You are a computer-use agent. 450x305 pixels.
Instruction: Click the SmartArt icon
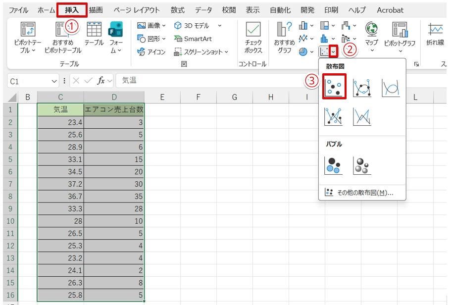[193, 39]
